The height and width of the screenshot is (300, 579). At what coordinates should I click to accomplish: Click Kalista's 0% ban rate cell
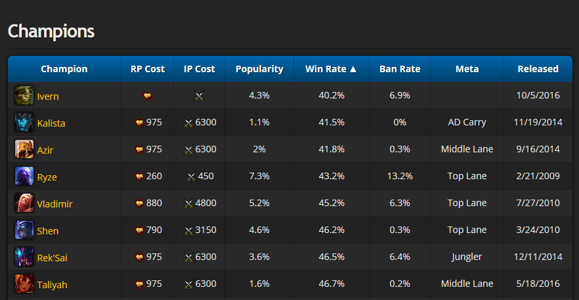tap(400, 122)
